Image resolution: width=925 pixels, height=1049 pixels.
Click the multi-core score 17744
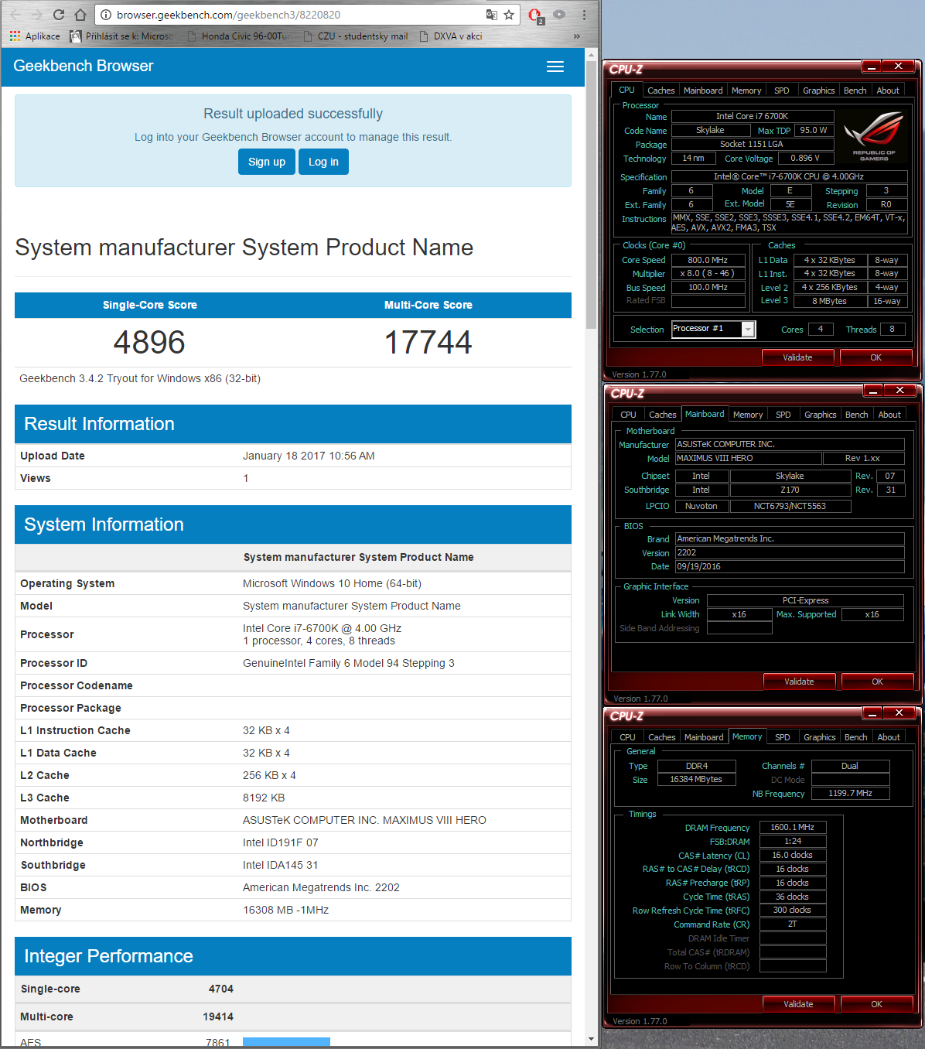coord(428,343)
